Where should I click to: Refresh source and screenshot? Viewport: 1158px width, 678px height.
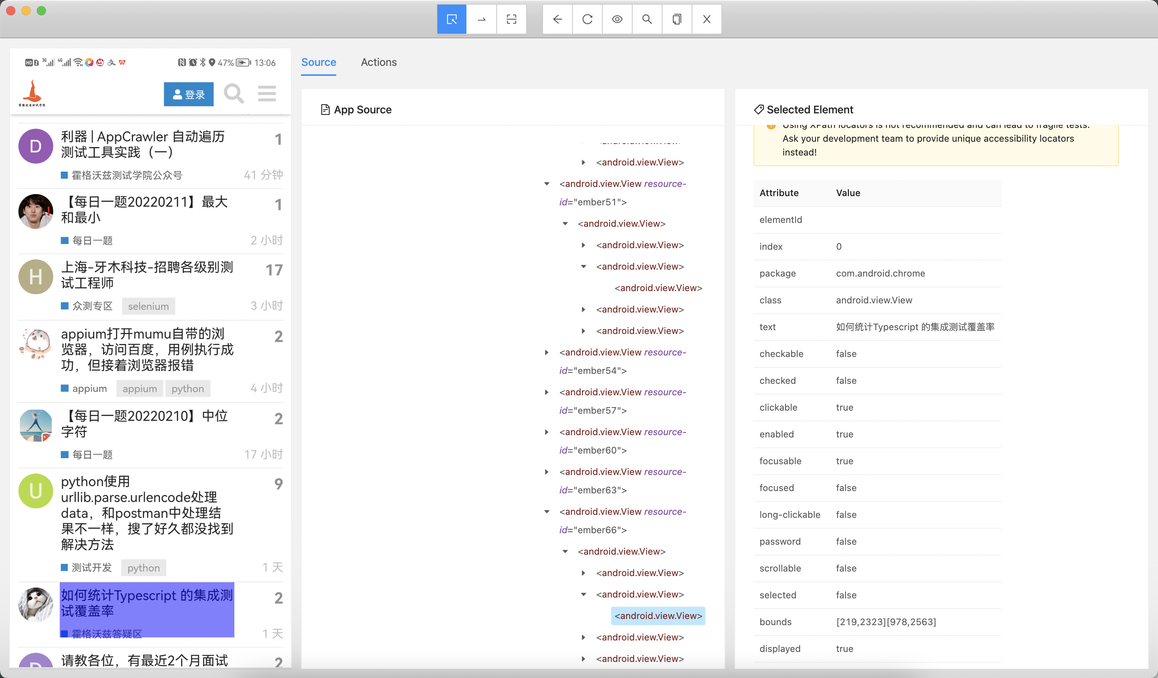(587, 19)
